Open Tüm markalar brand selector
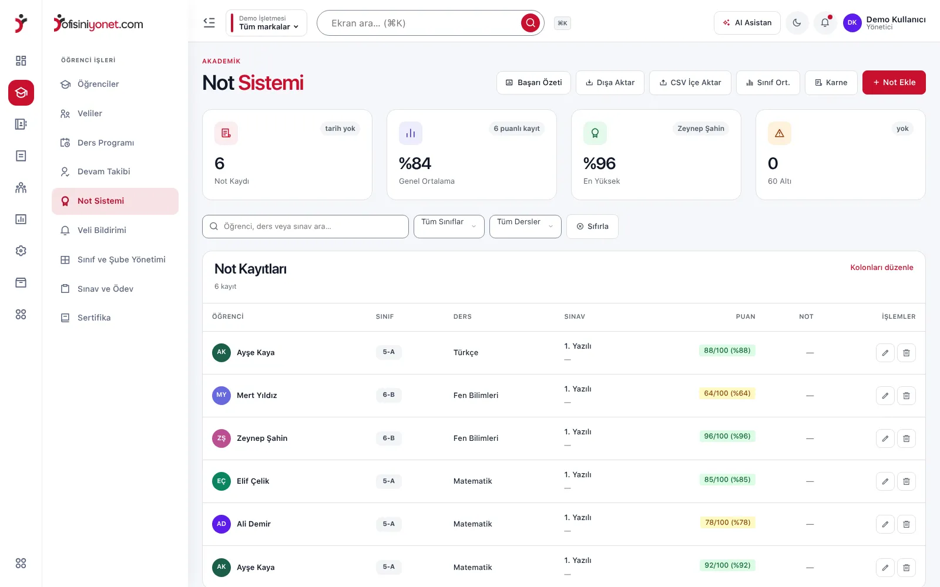 [x=266, y=23]
